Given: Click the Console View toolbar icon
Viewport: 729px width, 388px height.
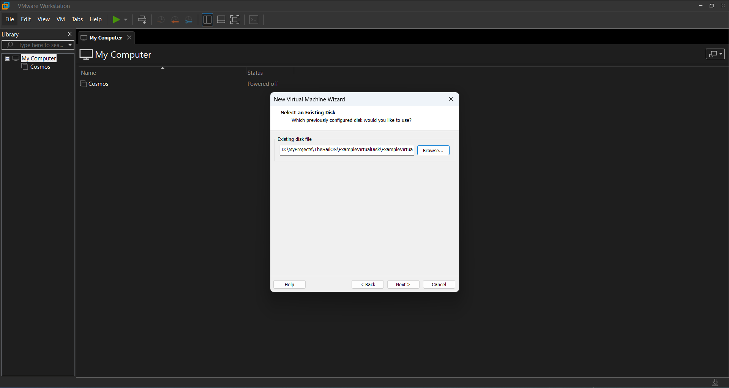Looking at the screenshot, I should [254, 19].
